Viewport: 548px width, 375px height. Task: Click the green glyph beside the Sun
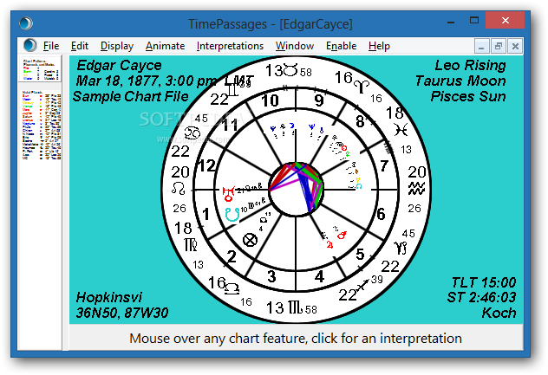coord(348,153)
